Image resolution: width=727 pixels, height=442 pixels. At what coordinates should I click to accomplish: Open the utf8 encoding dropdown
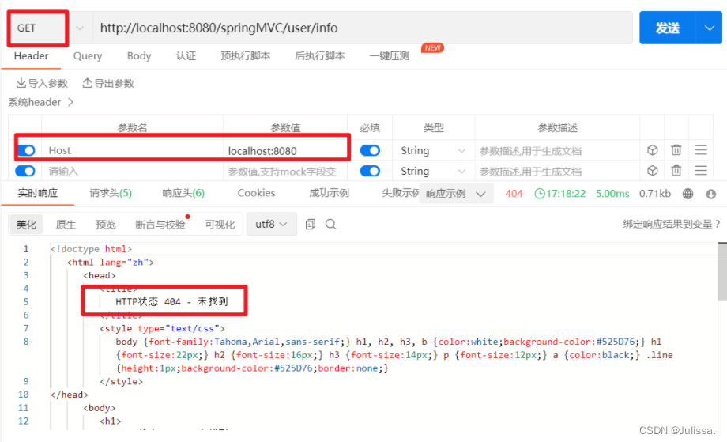[271, 225]
